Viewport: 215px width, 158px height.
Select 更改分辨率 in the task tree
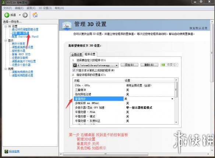(x=18, y=43)
